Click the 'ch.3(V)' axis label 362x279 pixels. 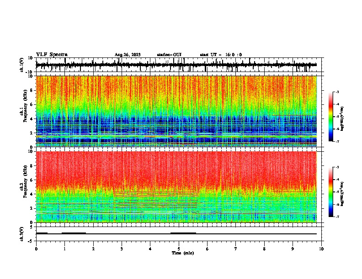tap(21, 234)
